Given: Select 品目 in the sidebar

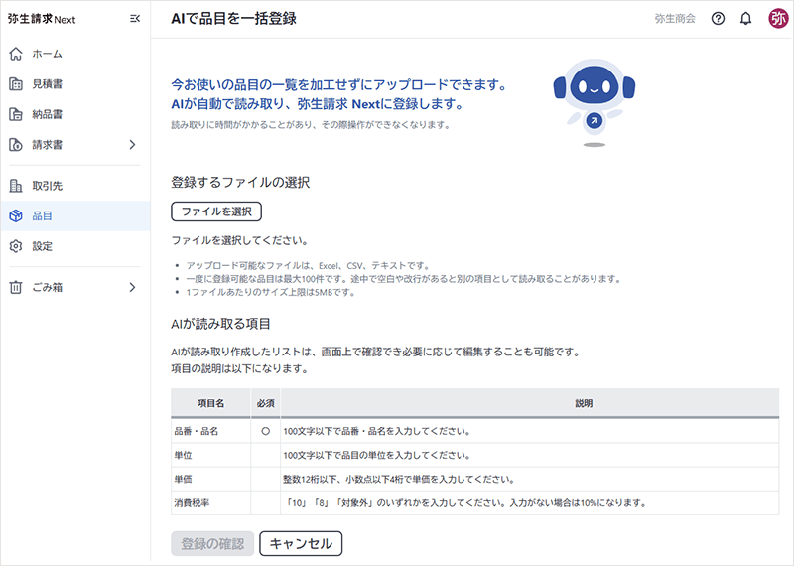Looking at the screenshot, I should pos(75,215).
